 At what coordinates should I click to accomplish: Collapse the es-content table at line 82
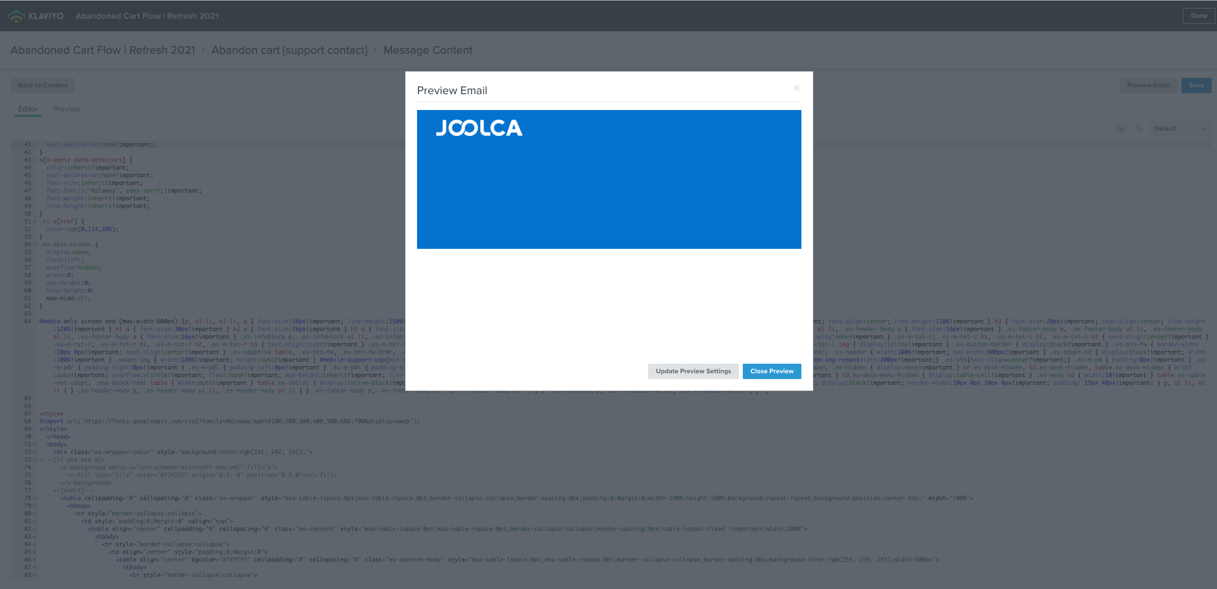(34, 529)
